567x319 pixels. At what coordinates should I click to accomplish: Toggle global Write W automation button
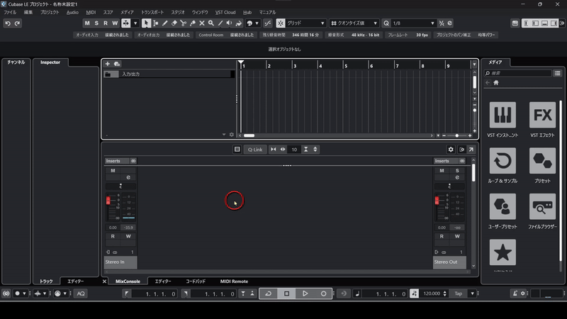pyautogui.click(x=115, y=23)
